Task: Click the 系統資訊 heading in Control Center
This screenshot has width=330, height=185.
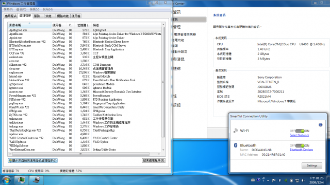Action: tap(219, 15)
